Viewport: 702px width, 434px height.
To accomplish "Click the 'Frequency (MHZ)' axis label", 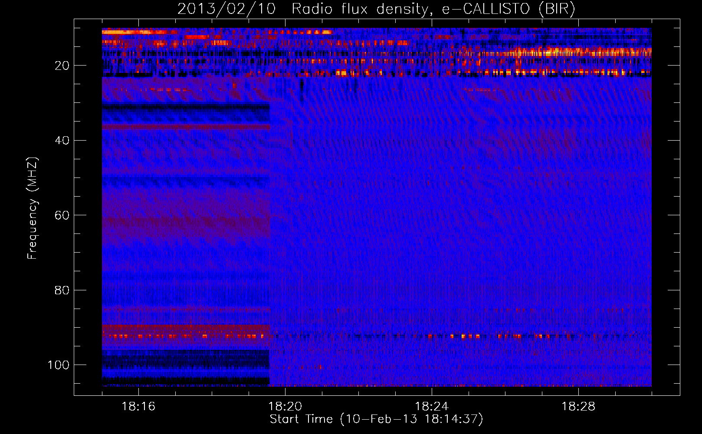I will (x=33, y=208).
